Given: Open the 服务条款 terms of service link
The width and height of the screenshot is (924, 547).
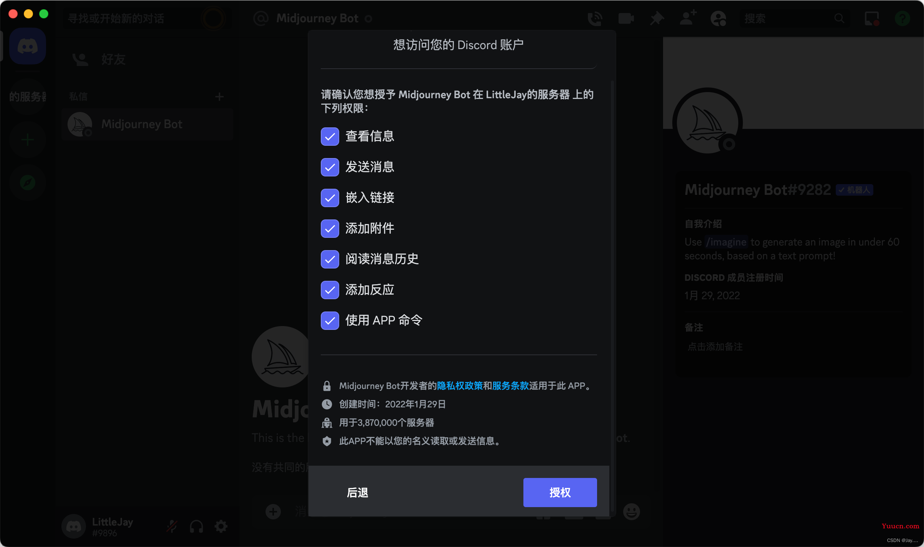Looking at the screenshot, I should pyautogui.click(x=510, y=386).
